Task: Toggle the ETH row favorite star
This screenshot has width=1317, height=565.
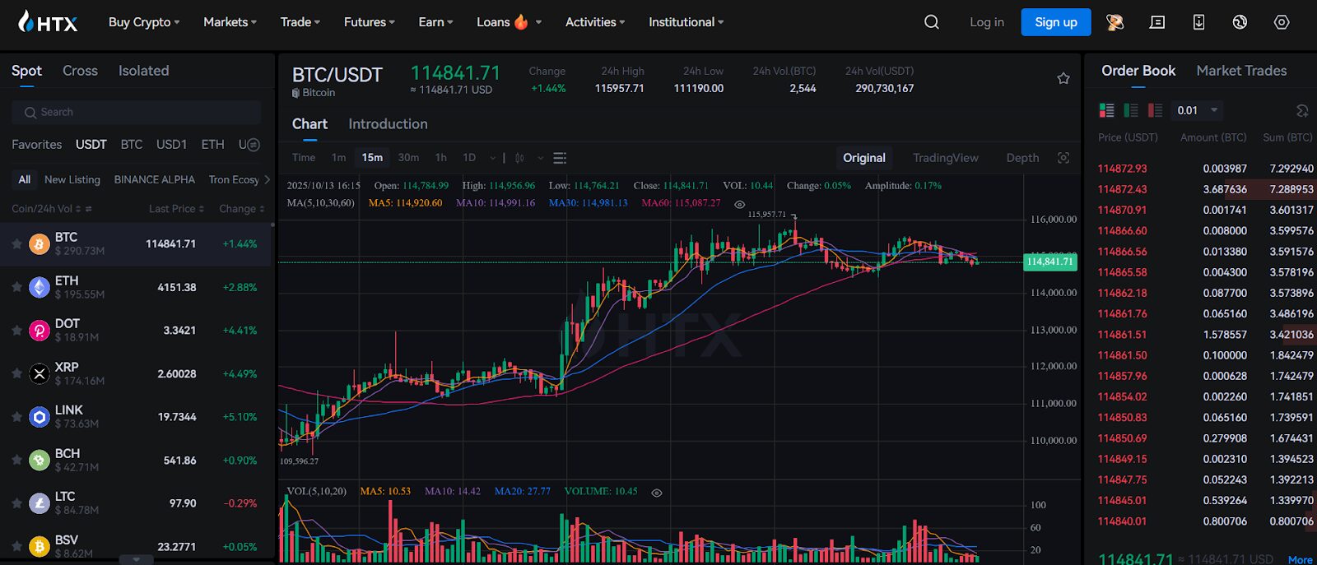Action: [16, 287]
